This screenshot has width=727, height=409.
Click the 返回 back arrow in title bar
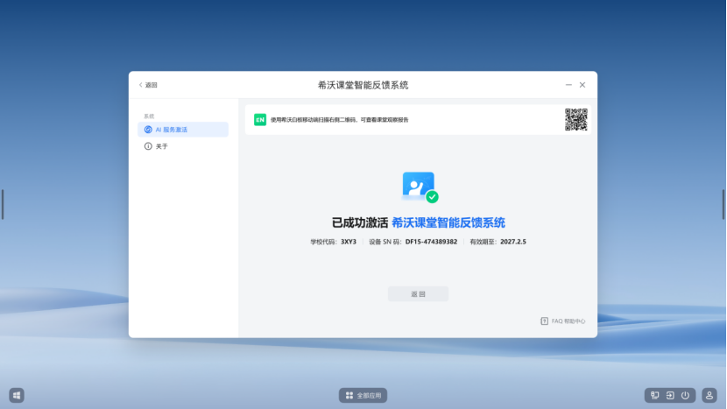(x=147, y=85)
